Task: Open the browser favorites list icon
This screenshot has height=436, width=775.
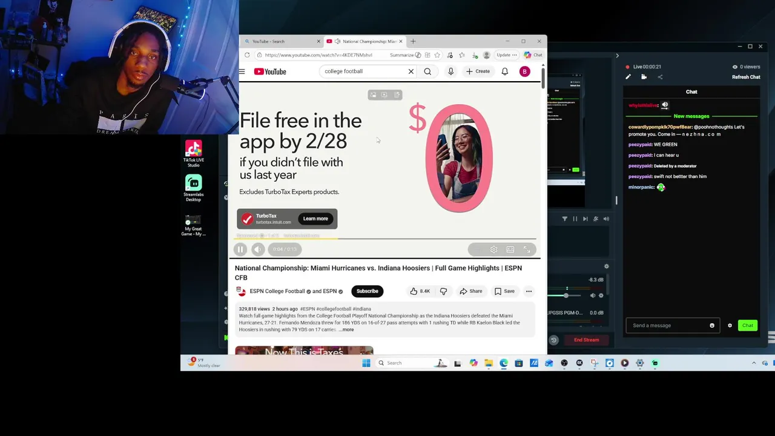Action: (462, 55)
